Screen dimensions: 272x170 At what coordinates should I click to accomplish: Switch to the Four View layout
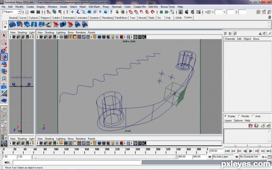[4, 117]
